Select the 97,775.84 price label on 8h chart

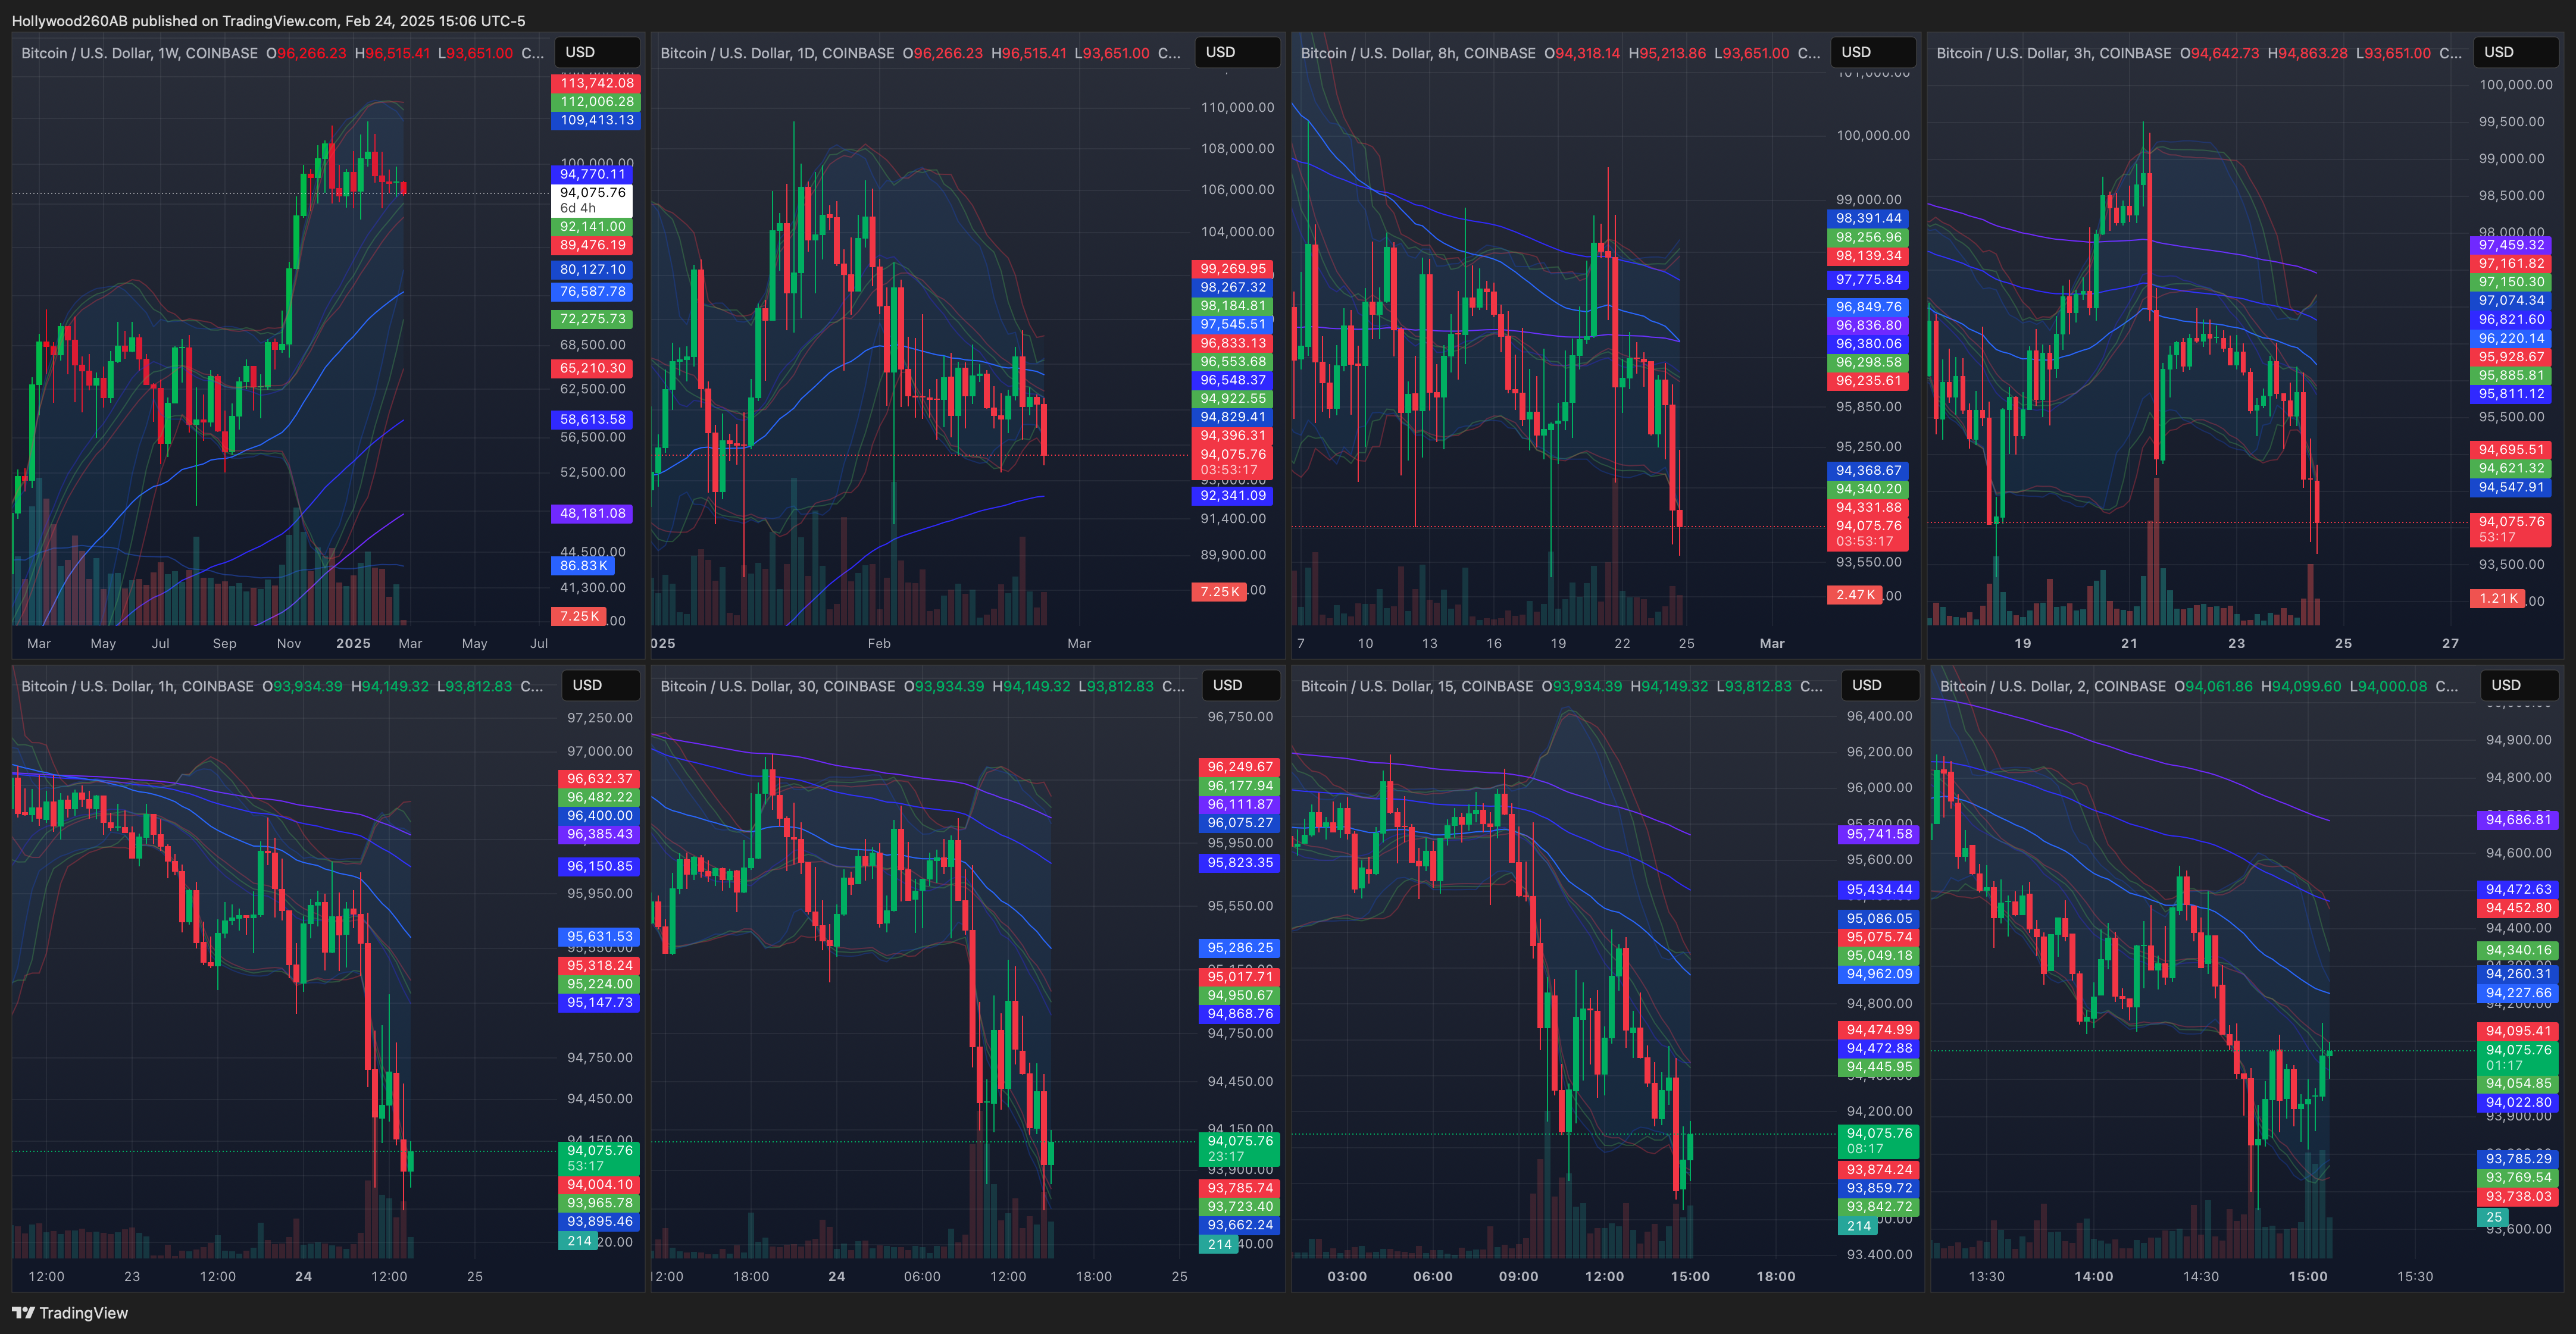pyautogui.click(x=1868, y=280)
